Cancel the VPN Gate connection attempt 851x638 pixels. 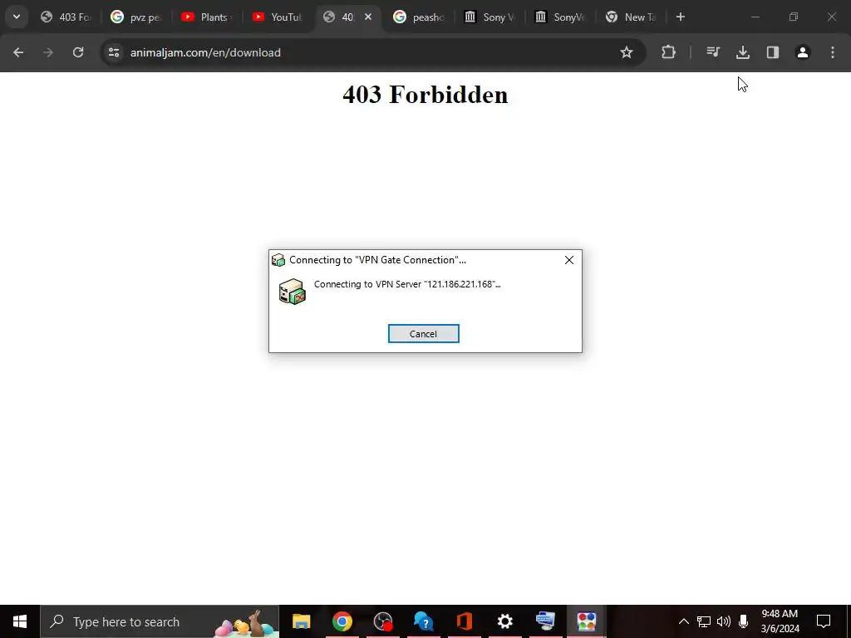coord(423,334)
